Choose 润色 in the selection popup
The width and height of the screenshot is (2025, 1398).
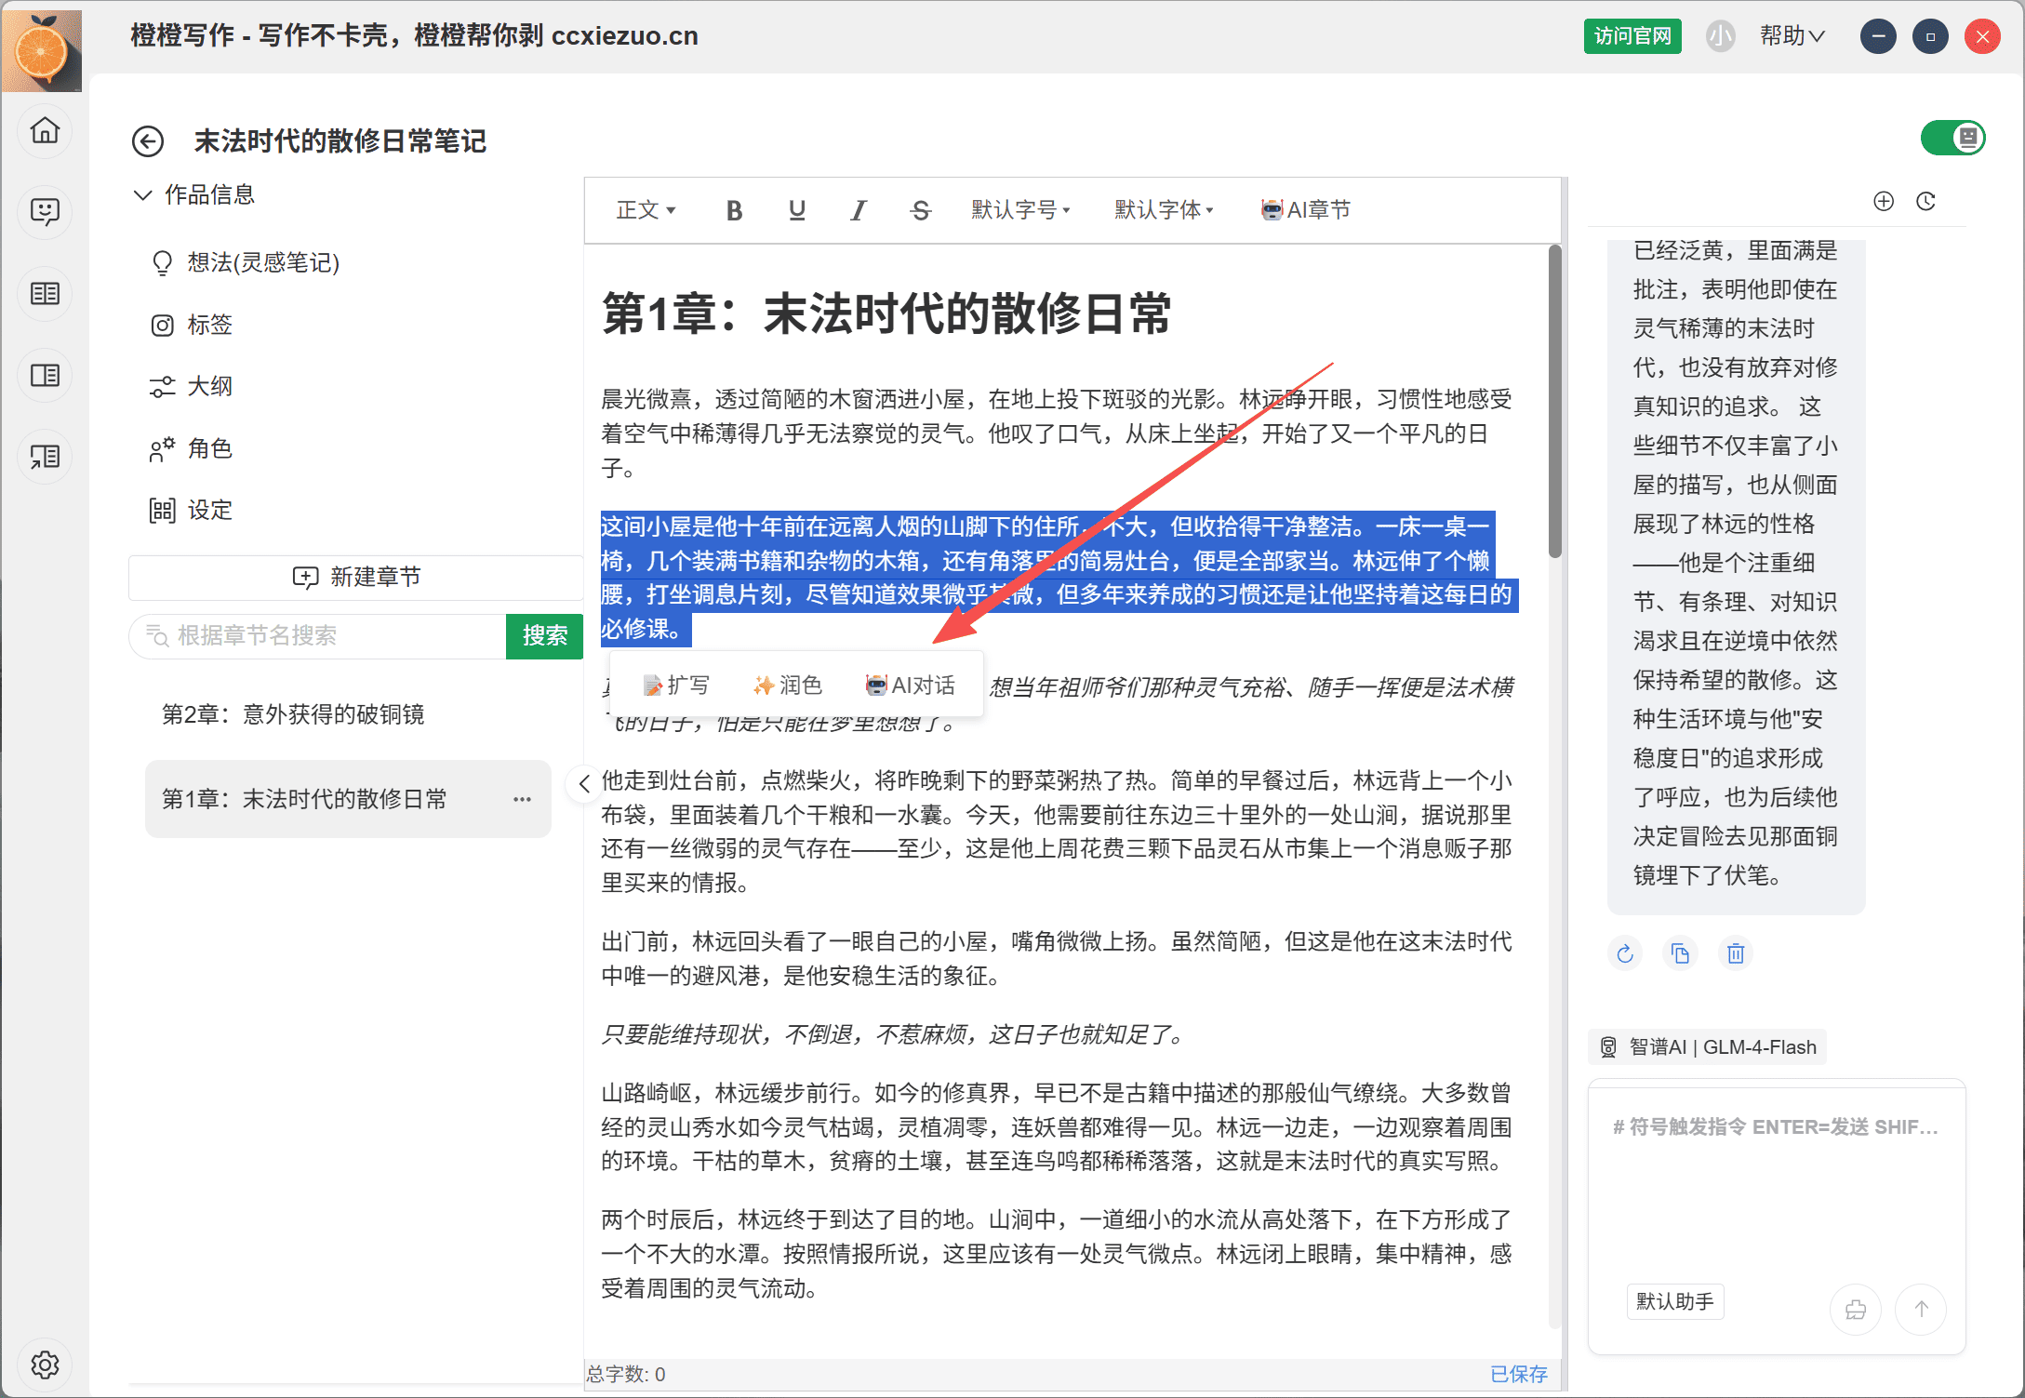788,686
